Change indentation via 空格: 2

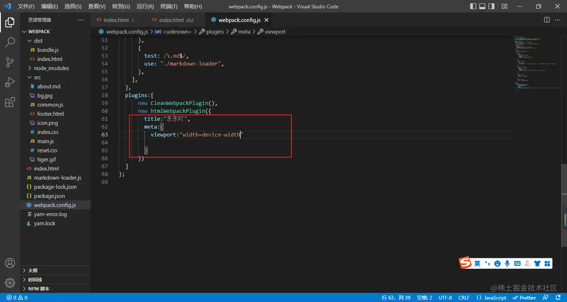tap(425, 297)
